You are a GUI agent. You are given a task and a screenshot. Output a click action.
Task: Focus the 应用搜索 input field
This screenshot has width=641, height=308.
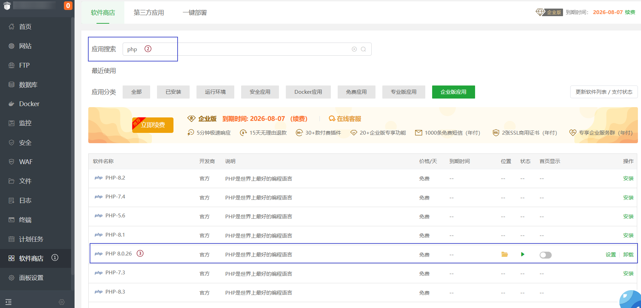240,49
